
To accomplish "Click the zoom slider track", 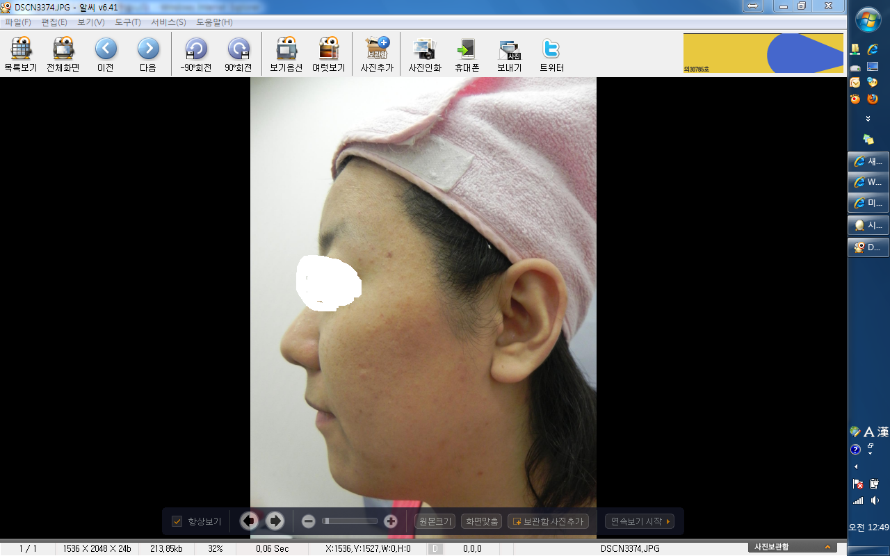I will (x=350, y=521).
